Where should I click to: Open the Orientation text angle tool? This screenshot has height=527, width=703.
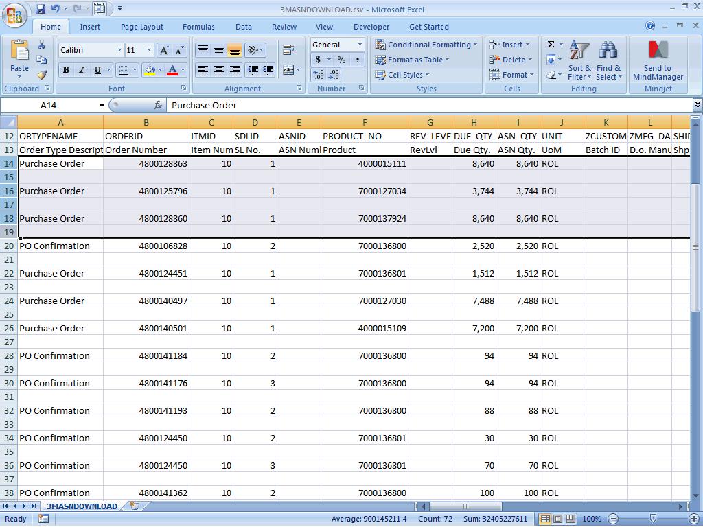coord(255,49)
